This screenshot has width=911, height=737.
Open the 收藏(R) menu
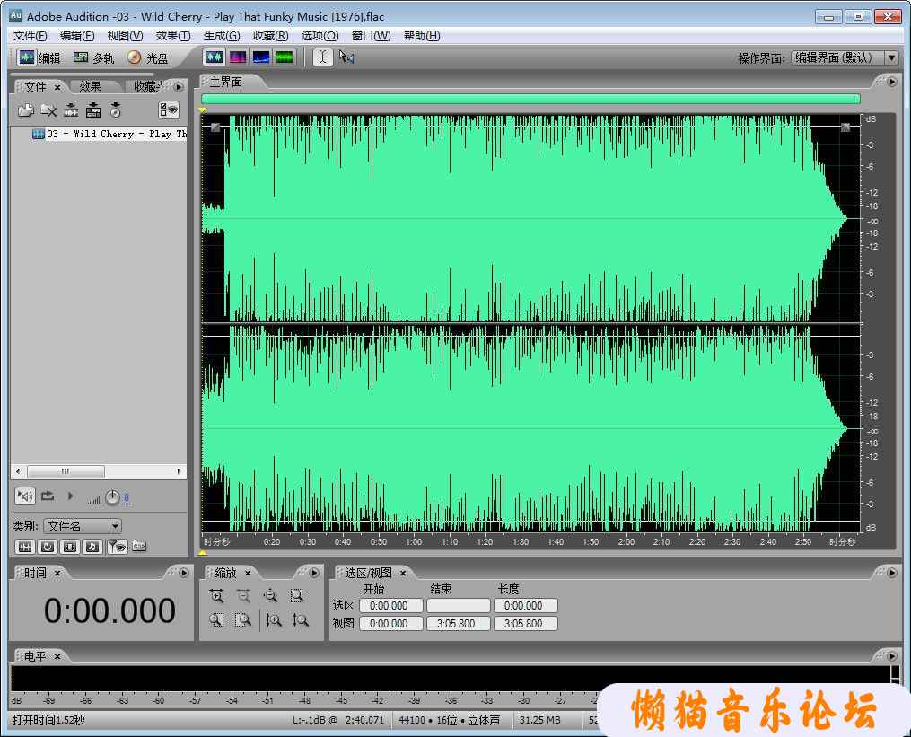pyautogui.click(x=270, y=36)
